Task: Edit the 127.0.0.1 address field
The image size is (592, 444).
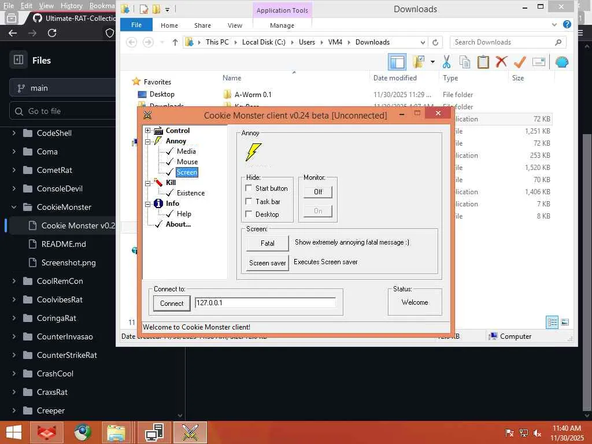Action: click(x=265, y=303)
